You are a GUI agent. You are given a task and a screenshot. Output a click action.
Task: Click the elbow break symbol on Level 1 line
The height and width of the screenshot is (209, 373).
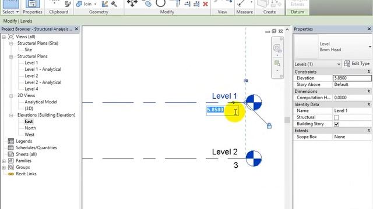tap(233, 103)
